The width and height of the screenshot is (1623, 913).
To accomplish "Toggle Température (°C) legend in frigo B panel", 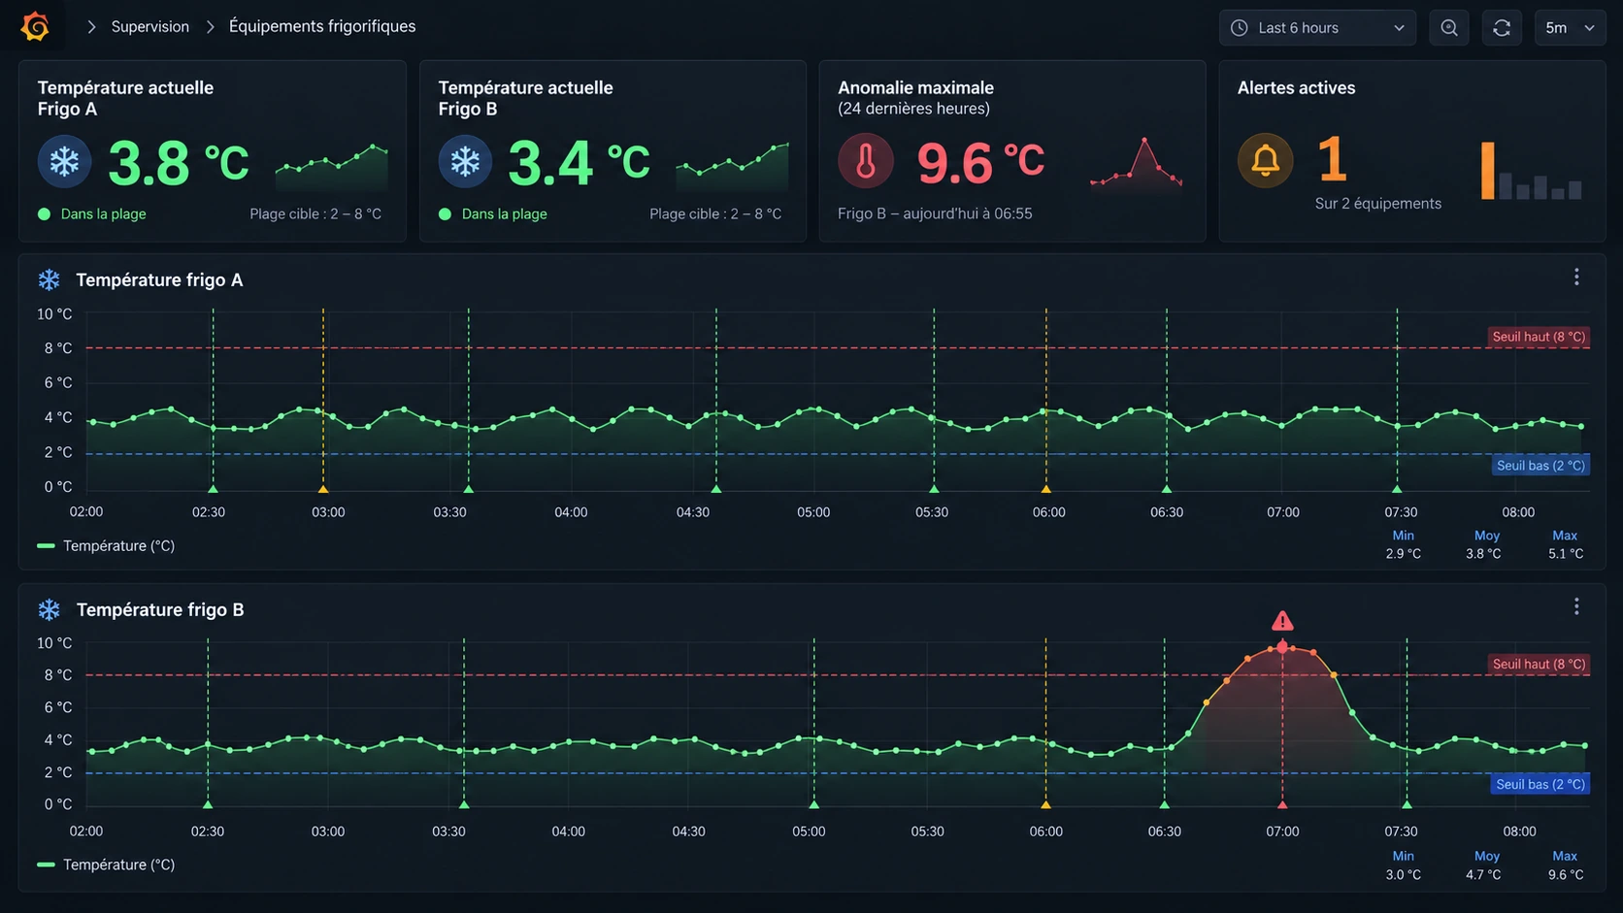I will [106, 864].
